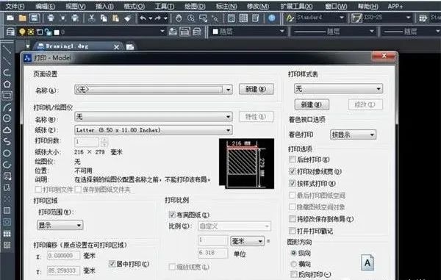Select the Table tool in left toolbar
The image size is (441, 280).
coord(7,234)
